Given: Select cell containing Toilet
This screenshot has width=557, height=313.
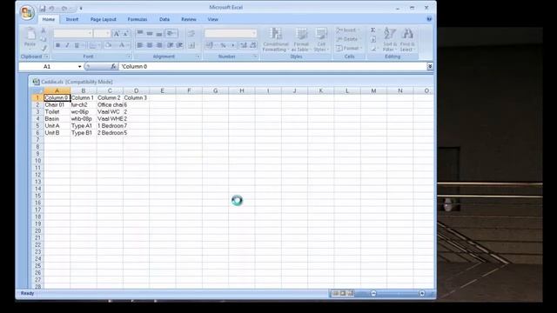Looking at the screenshot, I should [x=57, y=112].
